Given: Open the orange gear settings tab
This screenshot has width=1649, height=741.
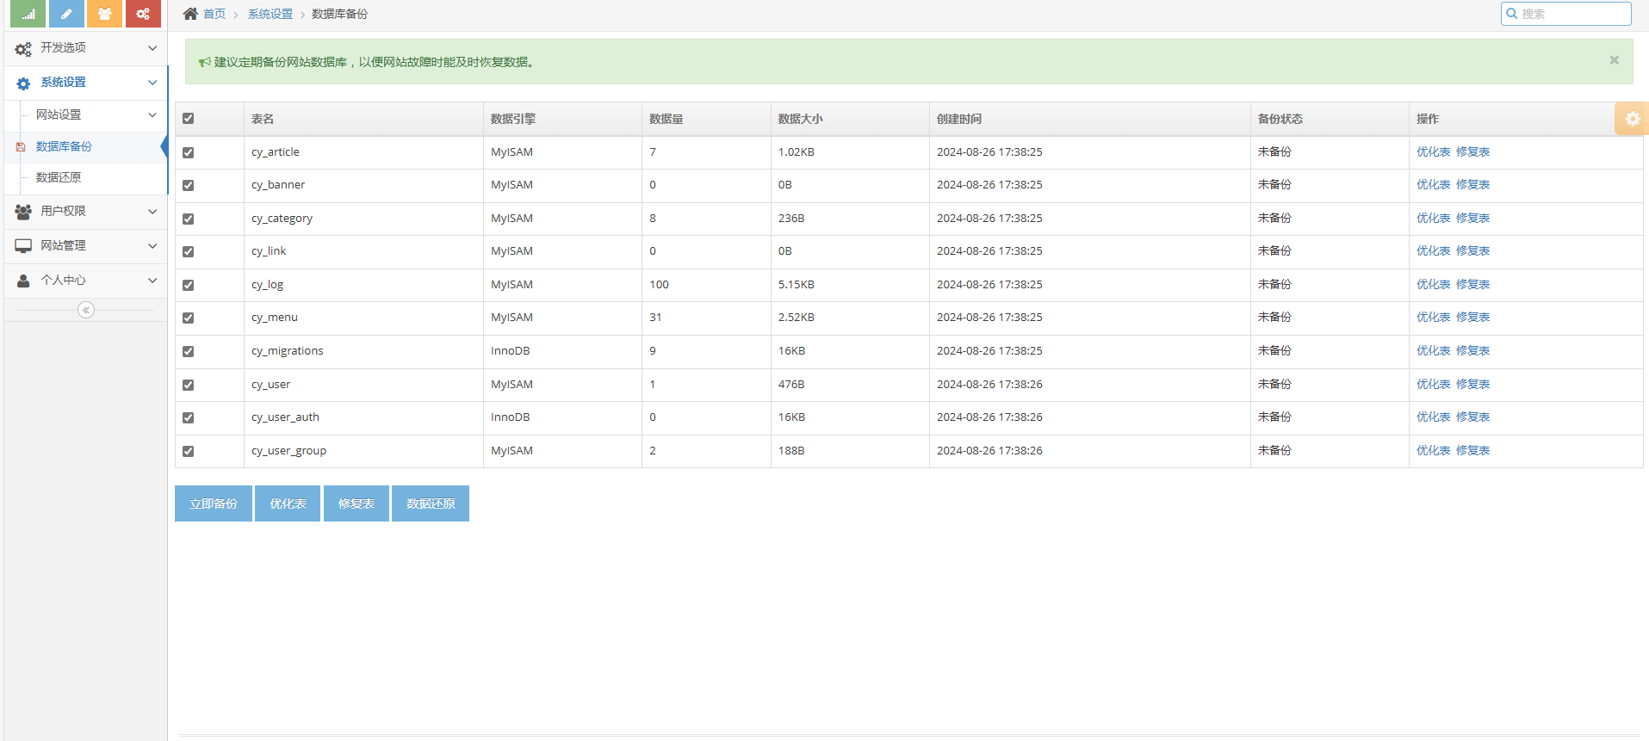Looking at the screenshot, I should 1632,119.
